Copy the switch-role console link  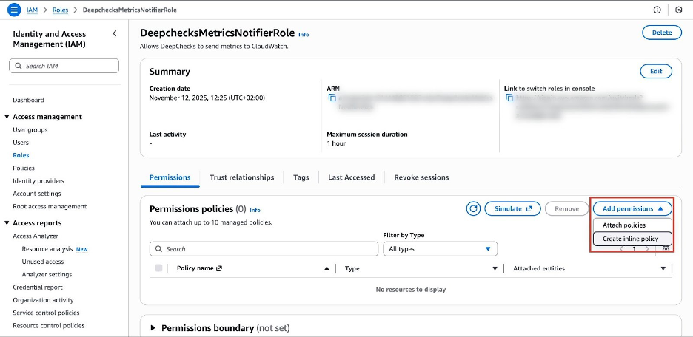coord(509,98)
